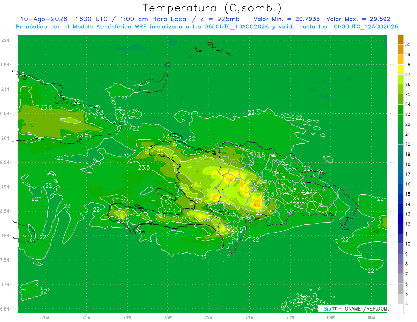The image size is (417, 322).
Task: Click the colorbar scale label 26
Action: click(408, 84)
